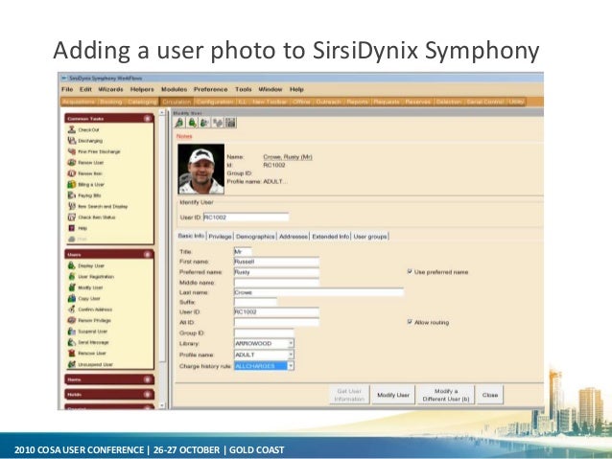Open Renew Item in Common Tasks
Image resolution: width=612 pixels, height=459 pixels.
(x=85, y=173)
